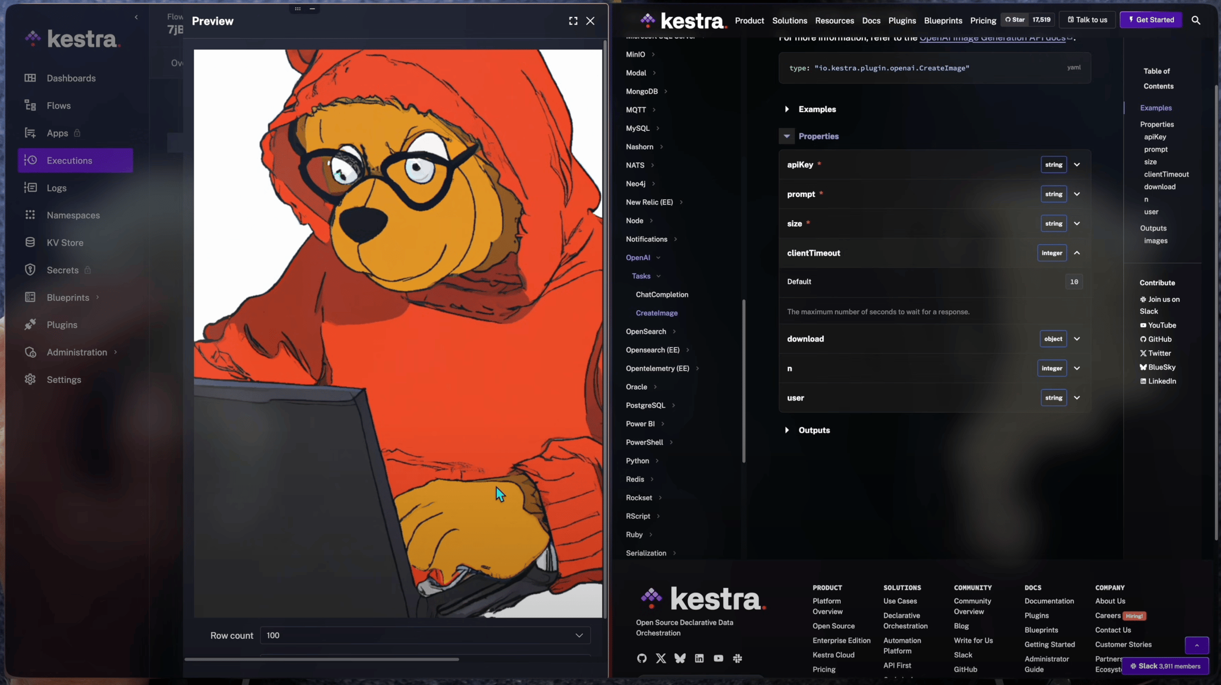Expand Preview panel to fullscreen
Image resolution: width=1221 pixels, height=685 pixels.
pos(573,21)
